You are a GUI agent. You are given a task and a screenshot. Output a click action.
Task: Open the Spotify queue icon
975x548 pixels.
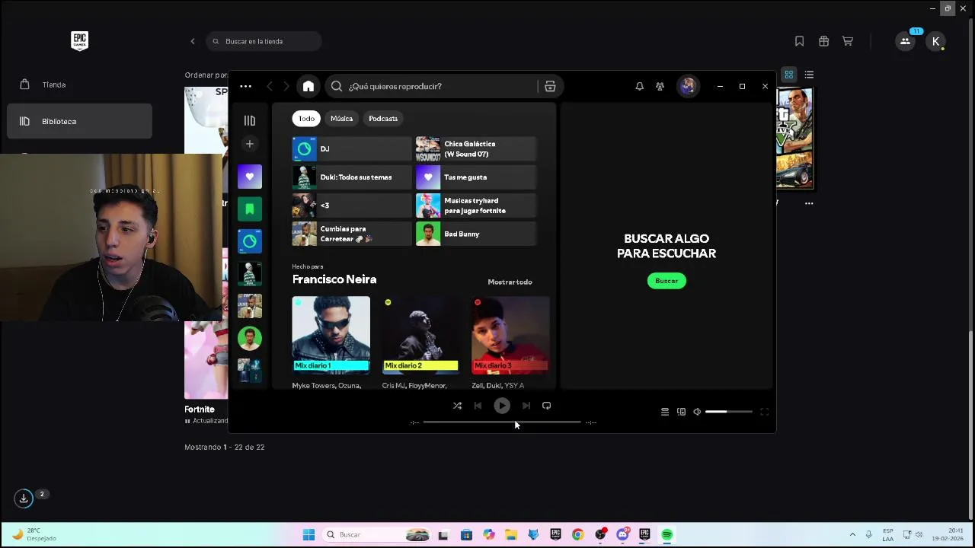tap(664, 412)
